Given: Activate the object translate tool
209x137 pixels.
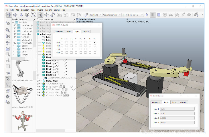Looking at the screenshot, I should [46, 15].
